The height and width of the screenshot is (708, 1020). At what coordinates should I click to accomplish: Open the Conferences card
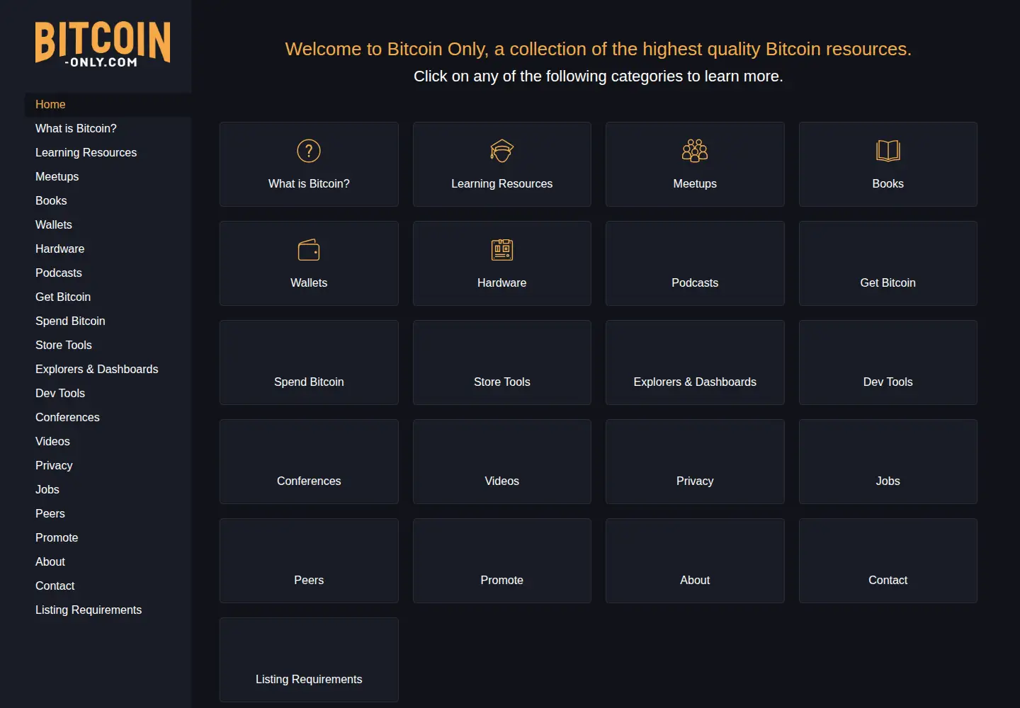(309, 462)
